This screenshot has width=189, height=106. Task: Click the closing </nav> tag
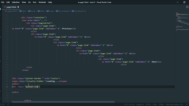tap(25, 70)
